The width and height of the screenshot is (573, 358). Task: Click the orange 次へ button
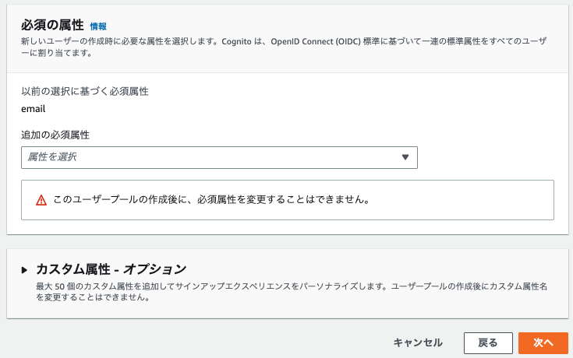(543, 343)
